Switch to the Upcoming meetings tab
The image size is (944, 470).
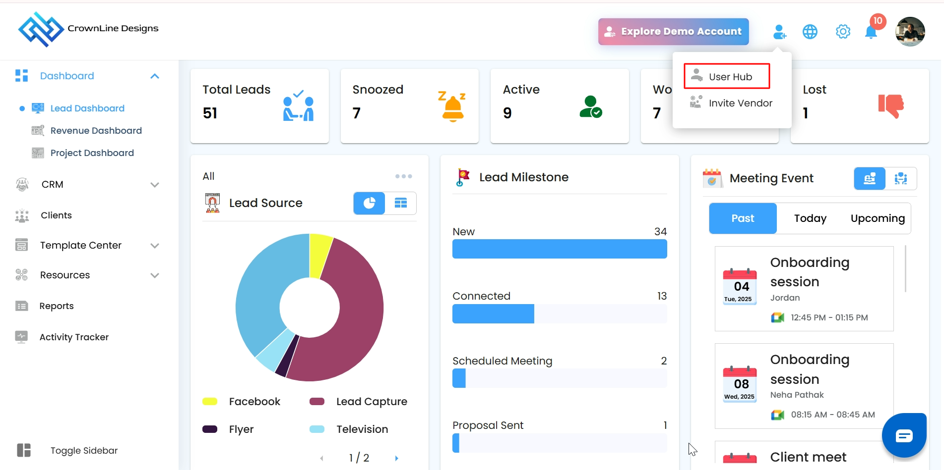click(877, 218)
